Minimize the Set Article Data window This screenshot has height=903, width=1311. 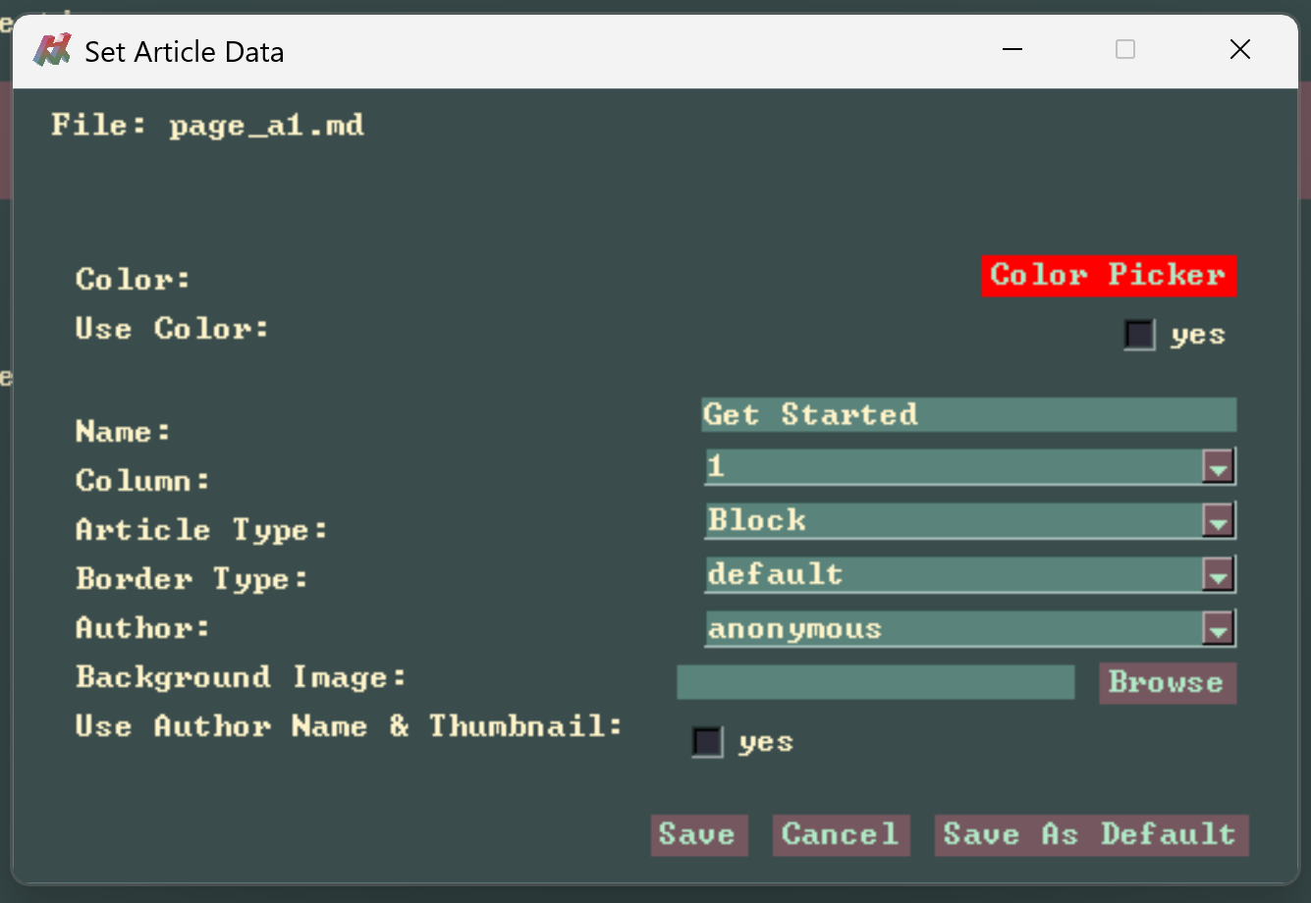coord(1011,50)
